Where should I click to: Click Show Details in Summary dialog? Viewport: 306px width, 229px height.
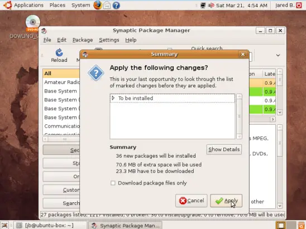click(224, 149)
